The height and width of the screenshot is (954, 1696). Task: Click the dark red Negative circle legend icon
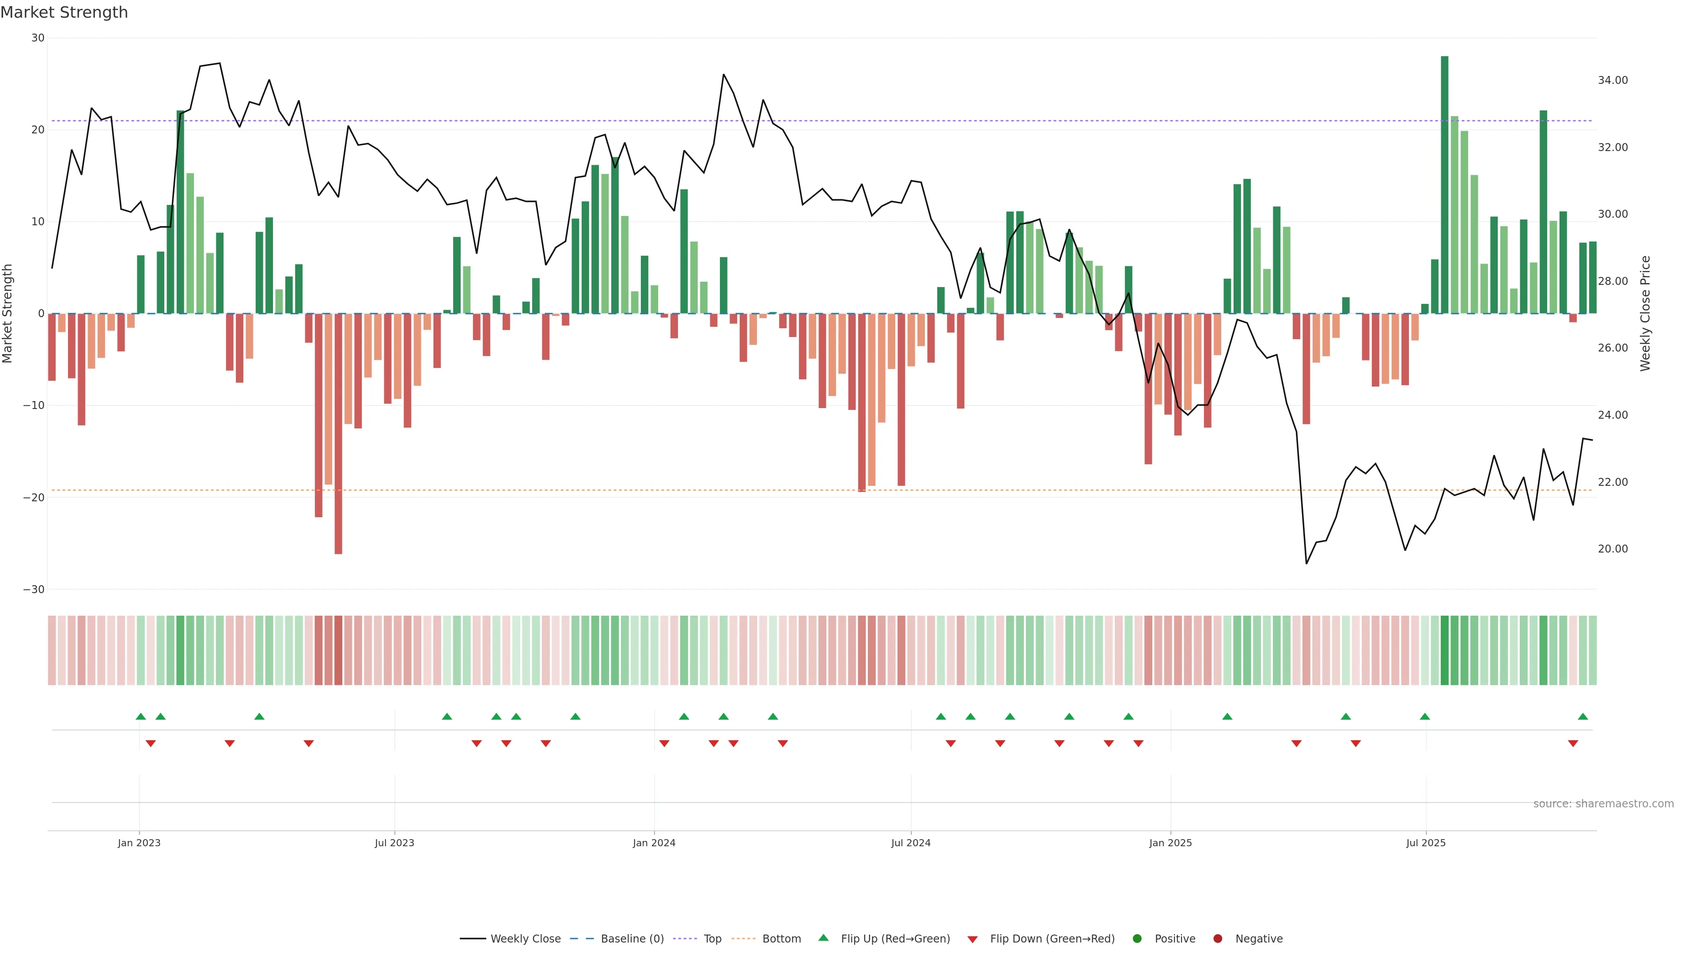click(x=1217, y=939)
